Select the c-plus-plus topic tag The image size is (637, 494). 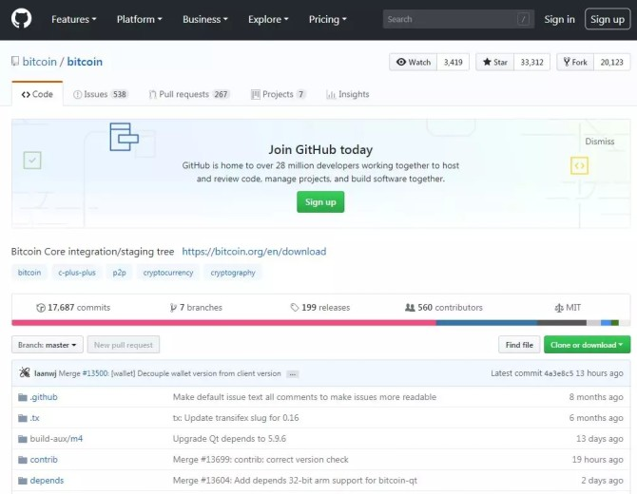click(x=77, y=273)
